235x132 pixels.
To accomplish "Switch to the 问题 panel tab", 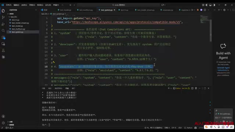I will pos(43,88).
